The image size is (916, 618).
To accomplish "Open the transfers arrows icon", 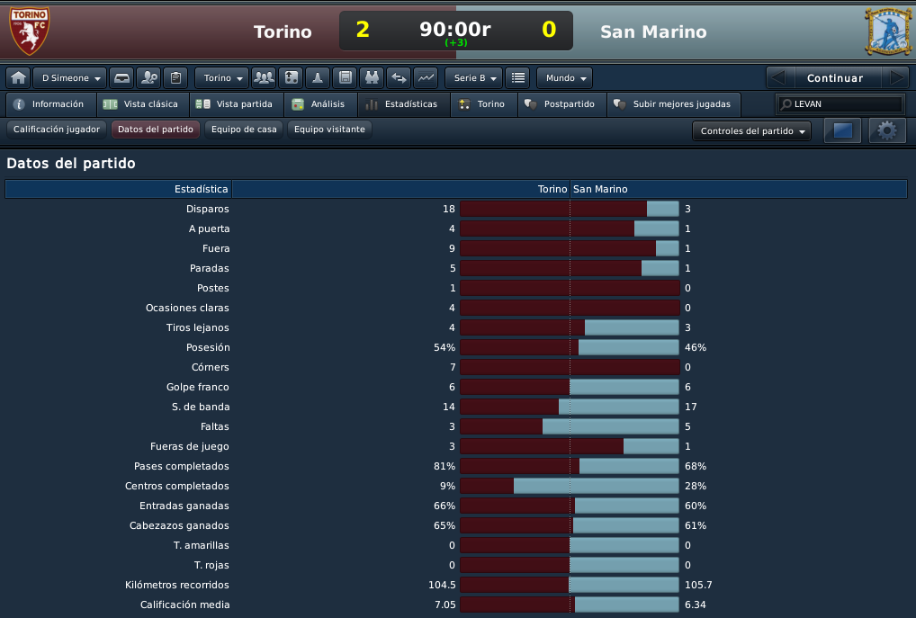I will click(x=399, y=77).
